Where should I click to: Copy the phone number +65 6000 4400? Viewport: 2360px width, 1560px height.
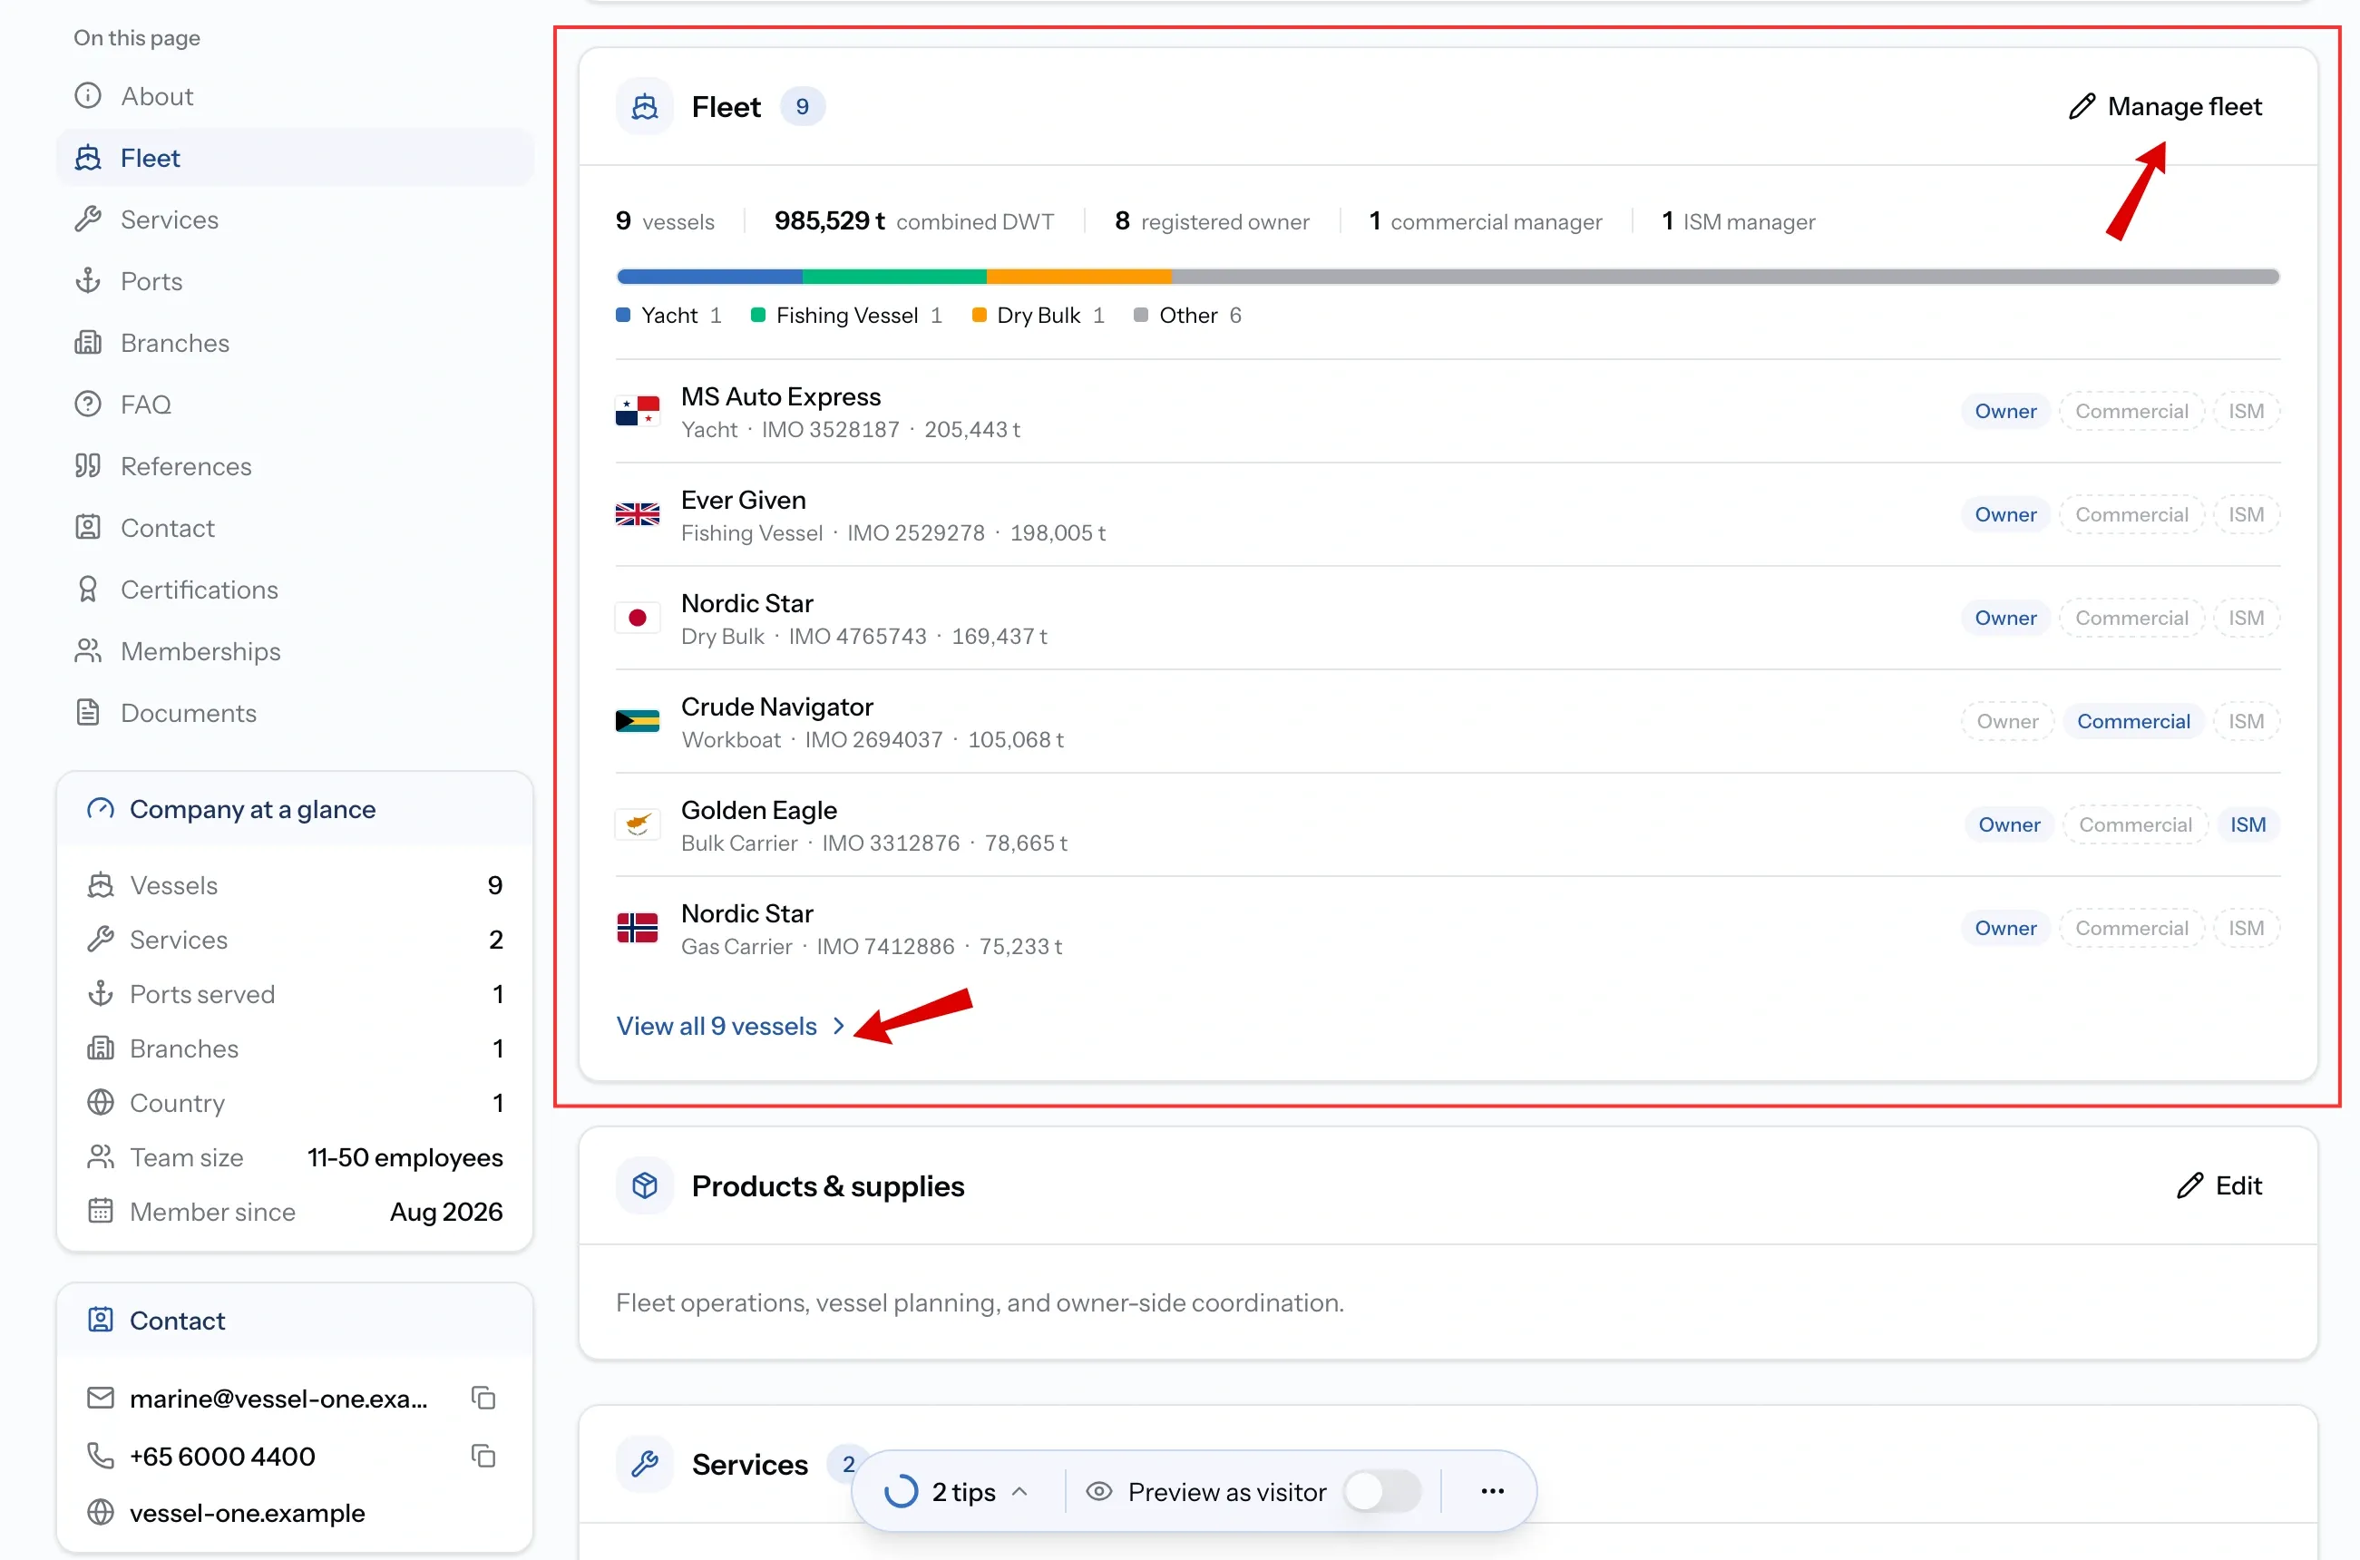pyautogui.click(x=483, y=1456)
